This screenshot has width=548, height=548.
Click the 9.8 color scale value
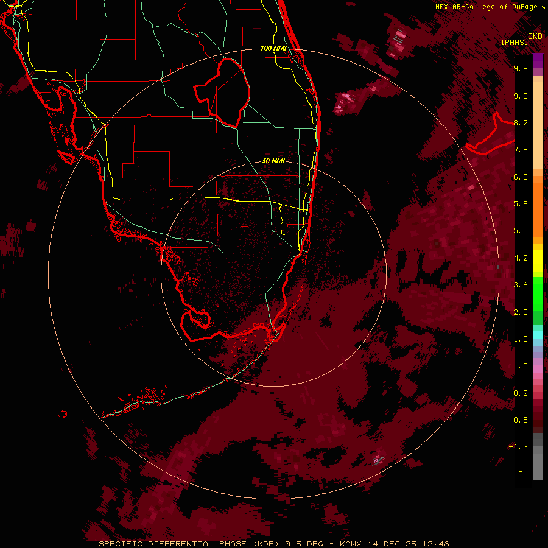(x=521, y=68)
